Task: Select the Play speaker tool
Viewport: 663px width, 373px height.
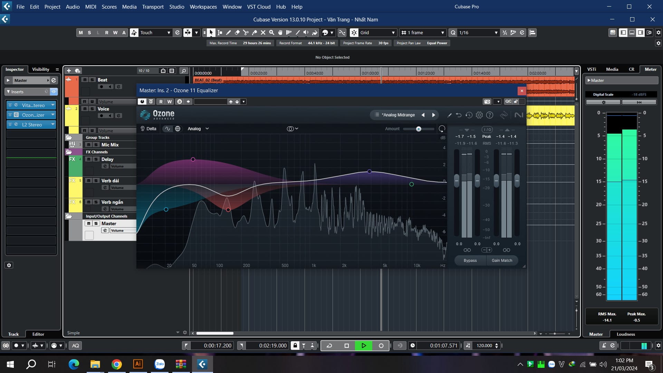Action: (306, 32)
